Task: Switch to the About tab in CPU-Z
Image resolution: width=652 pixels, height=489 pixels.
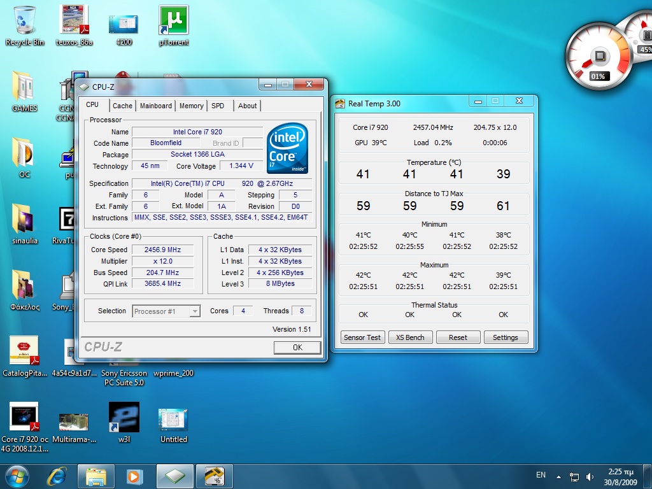Action: click(x=248, y=106)
